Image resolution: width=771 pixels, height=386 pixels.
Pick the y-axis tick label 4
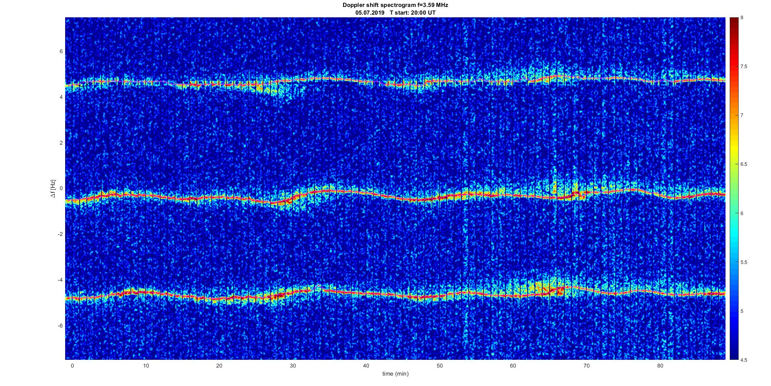[61, 97]
